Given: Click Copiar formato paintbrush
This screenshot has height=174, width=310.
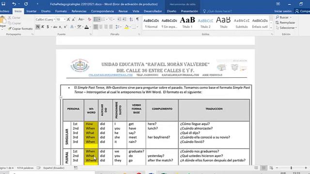Looking at the screenshot, I should pyautogui.click(x=20, y=29).
